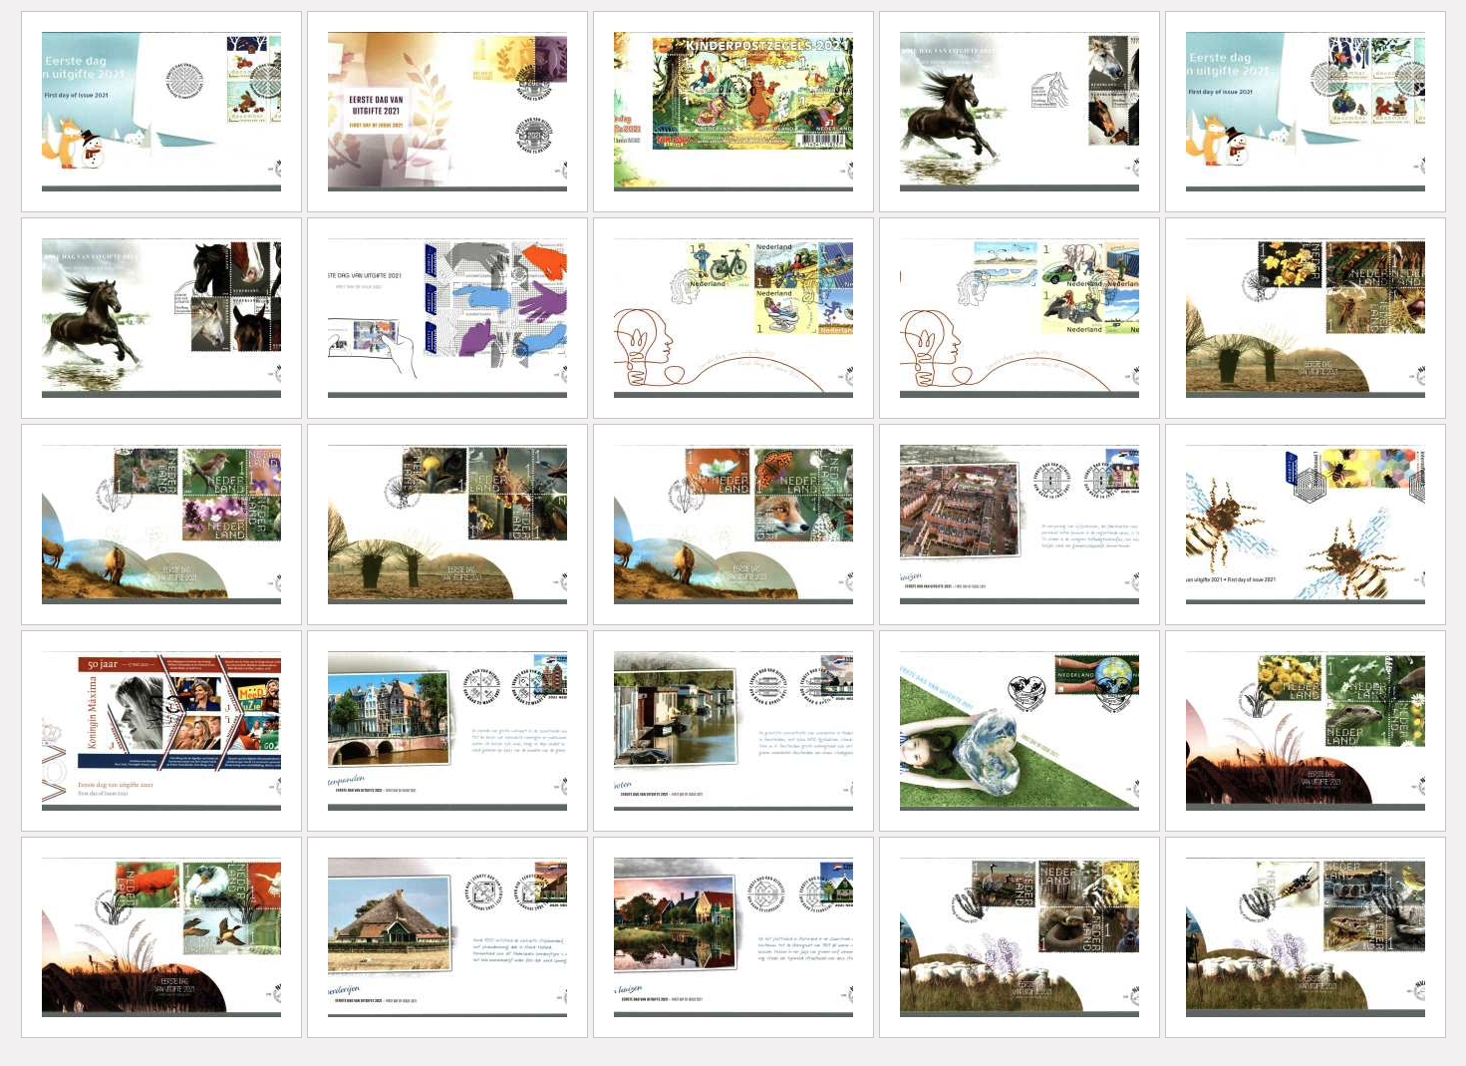Screen dimensions: 1466x1066
Task: Open dune horses cover with fox and butterfly stamps
Action: 733,525
